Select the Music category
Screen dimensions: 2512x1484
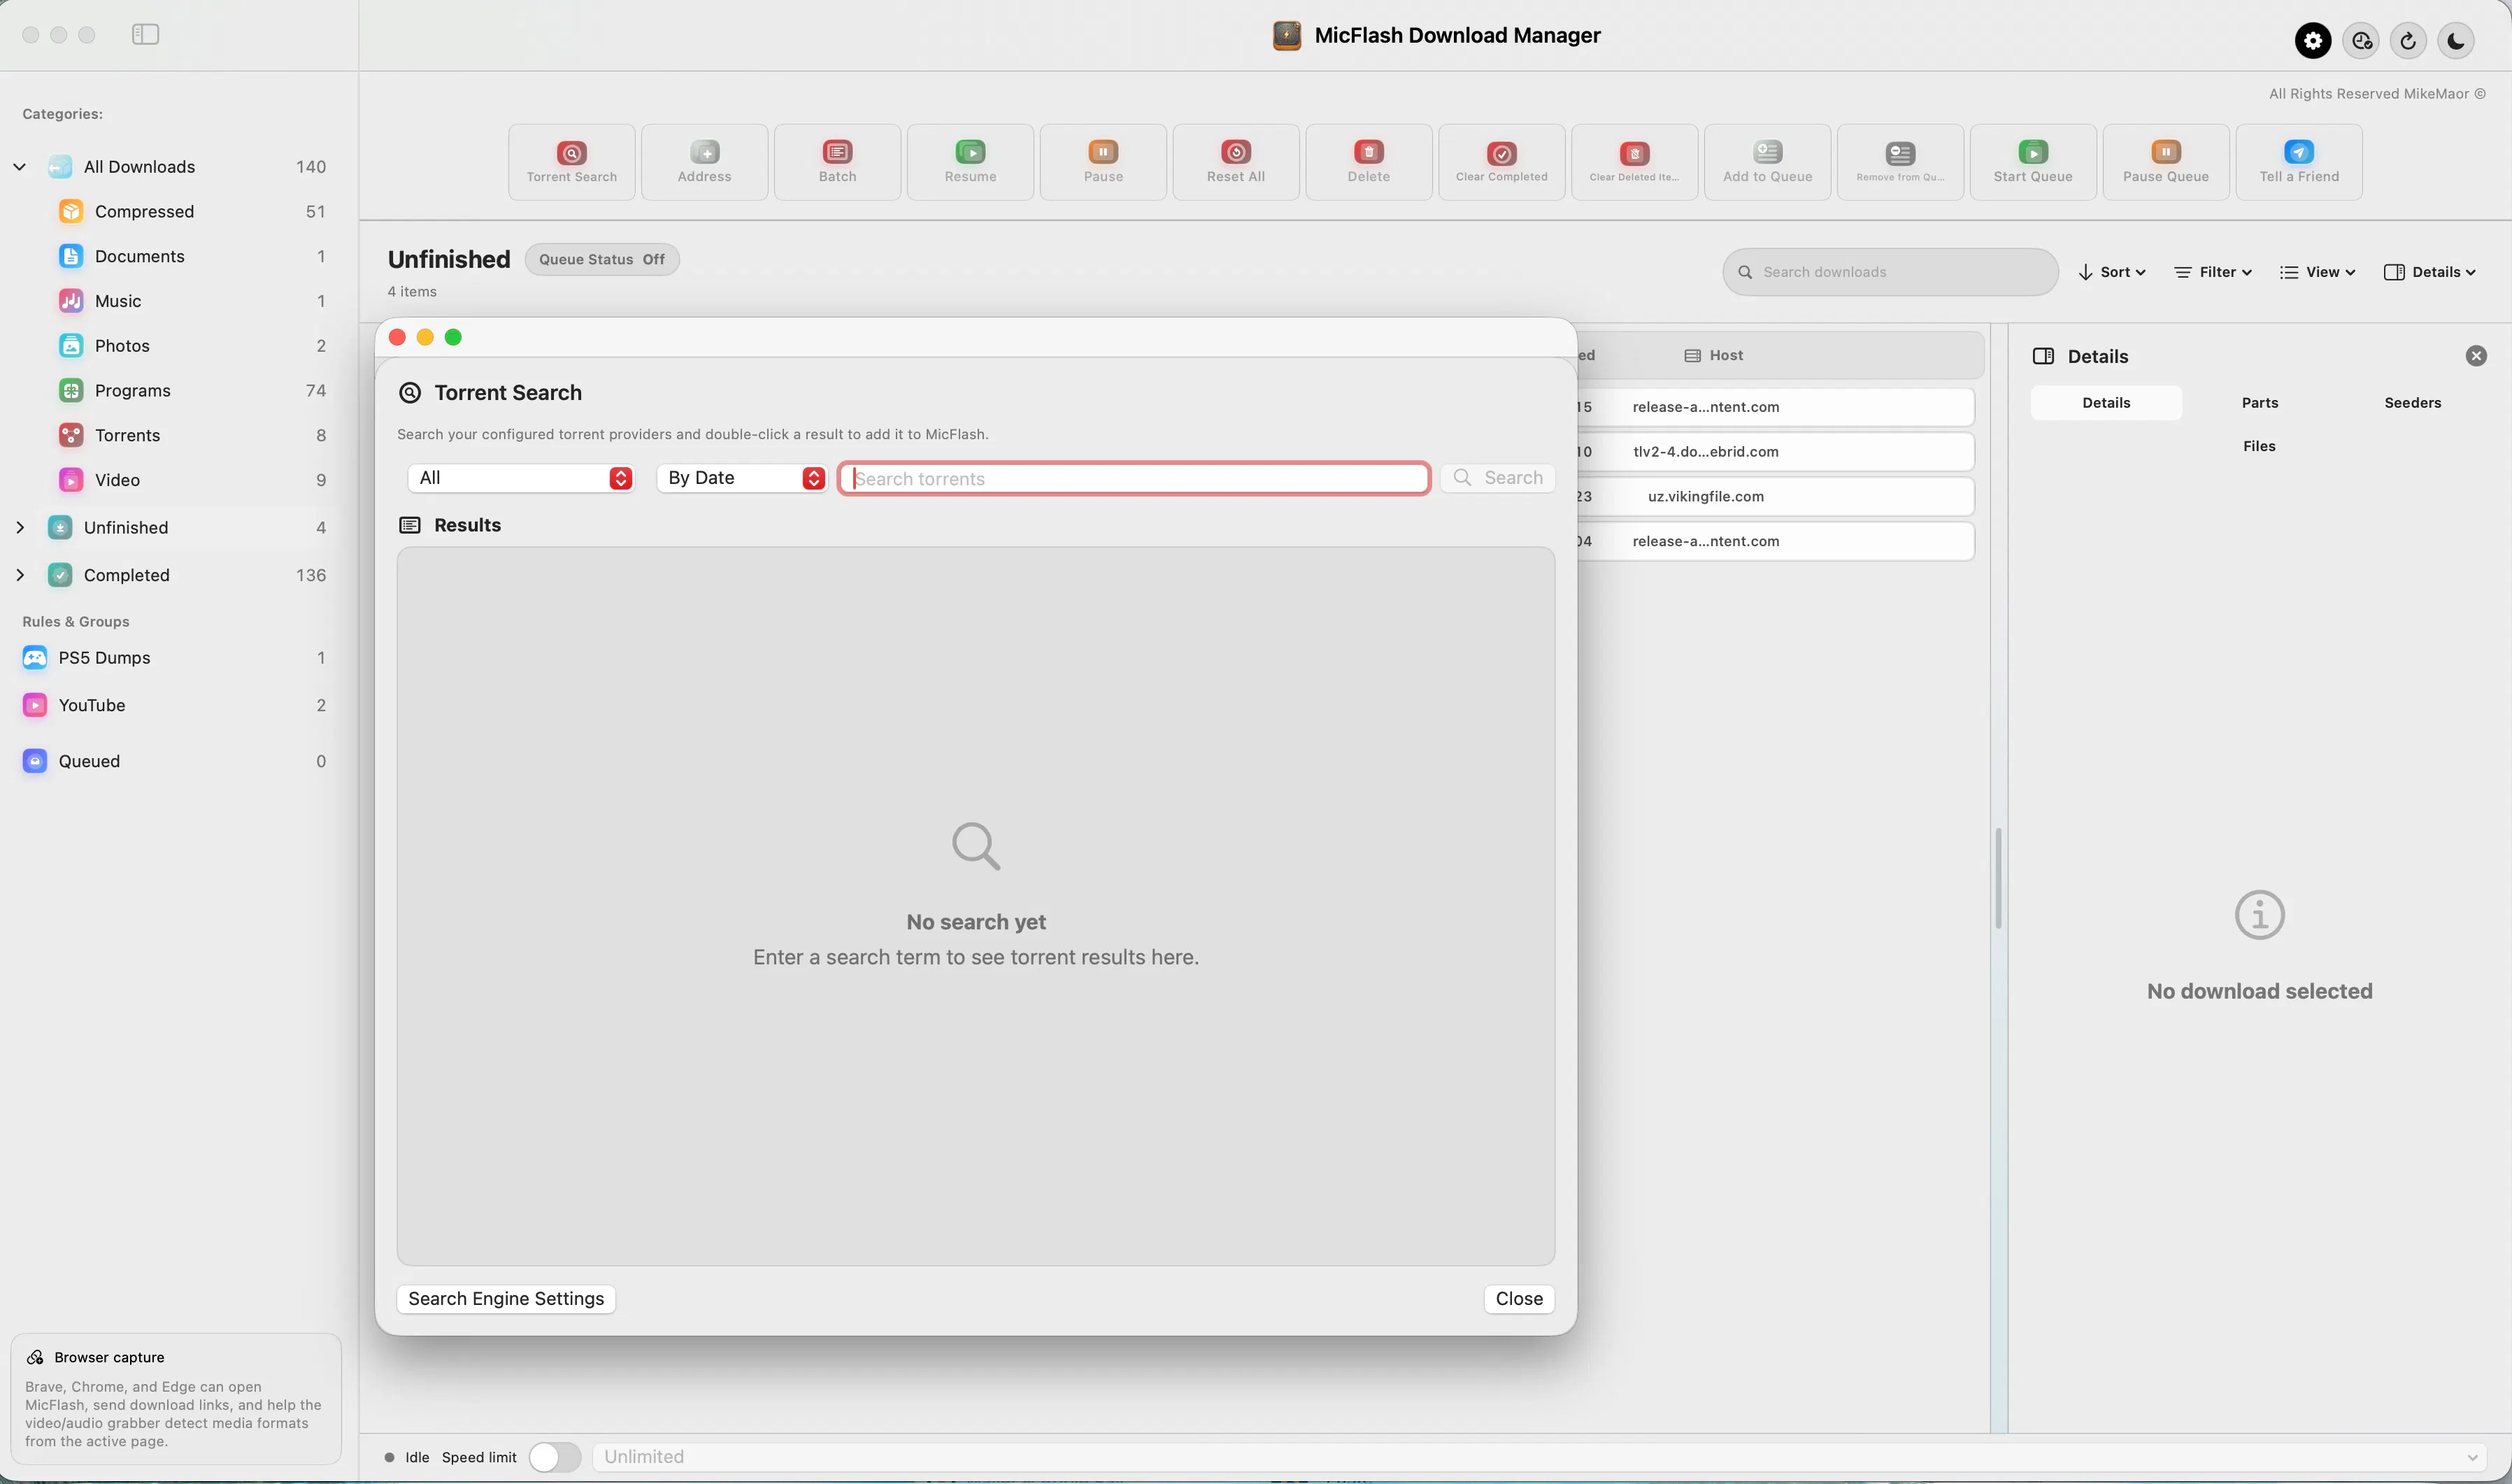point(190,301)
